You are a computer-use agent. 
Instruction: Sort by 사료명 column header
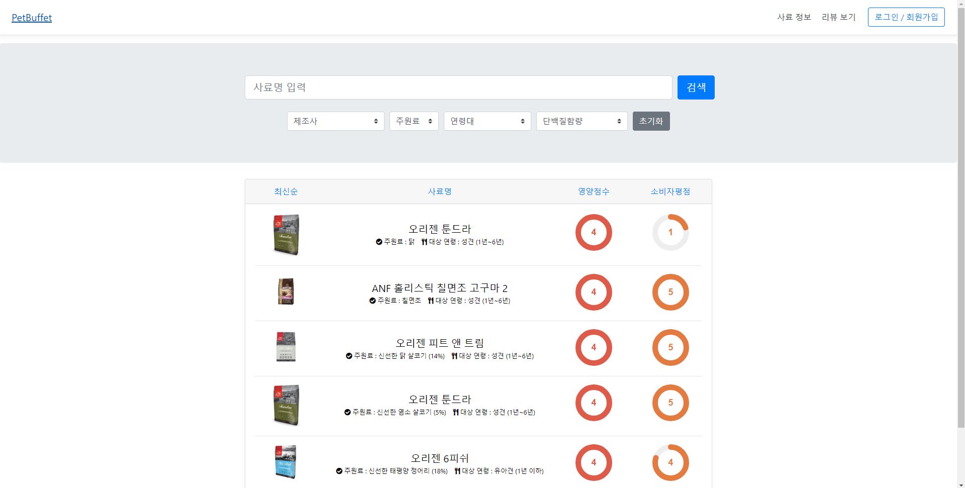click(x=440, y=191)
